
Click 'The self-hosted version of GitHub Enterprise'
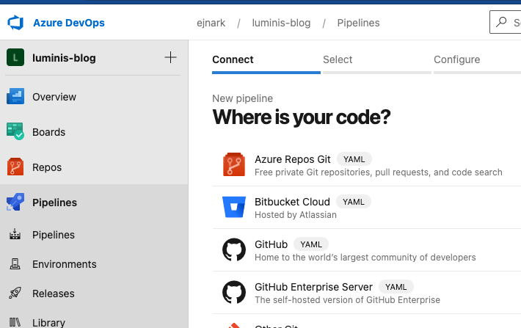(347, 300)
